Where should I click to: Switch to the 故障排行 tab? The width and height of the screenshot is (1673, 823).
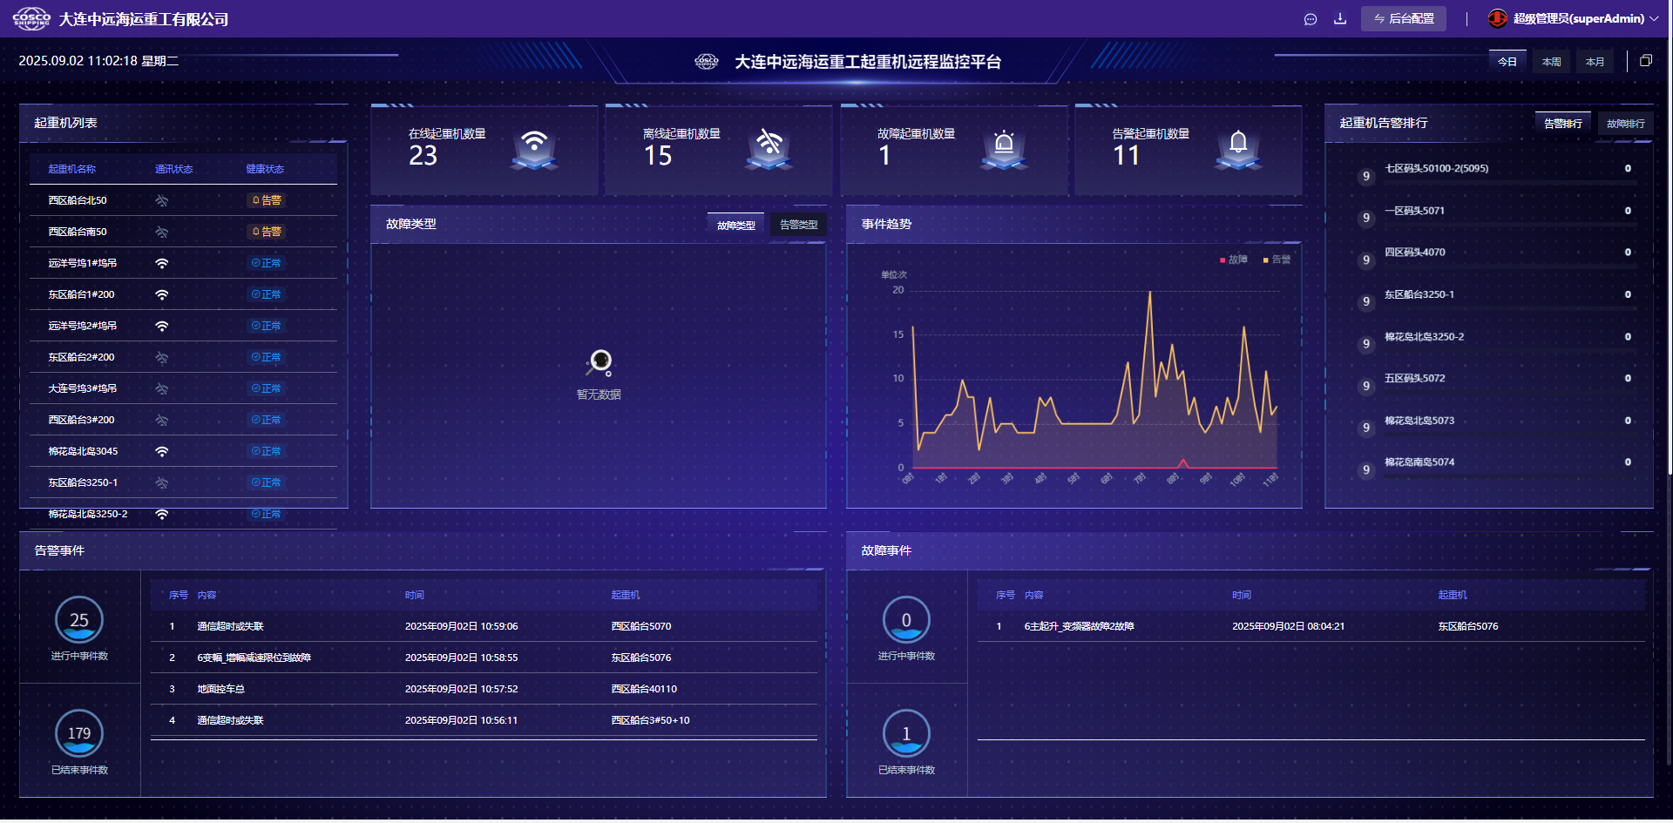click(x=1625, y=124)
